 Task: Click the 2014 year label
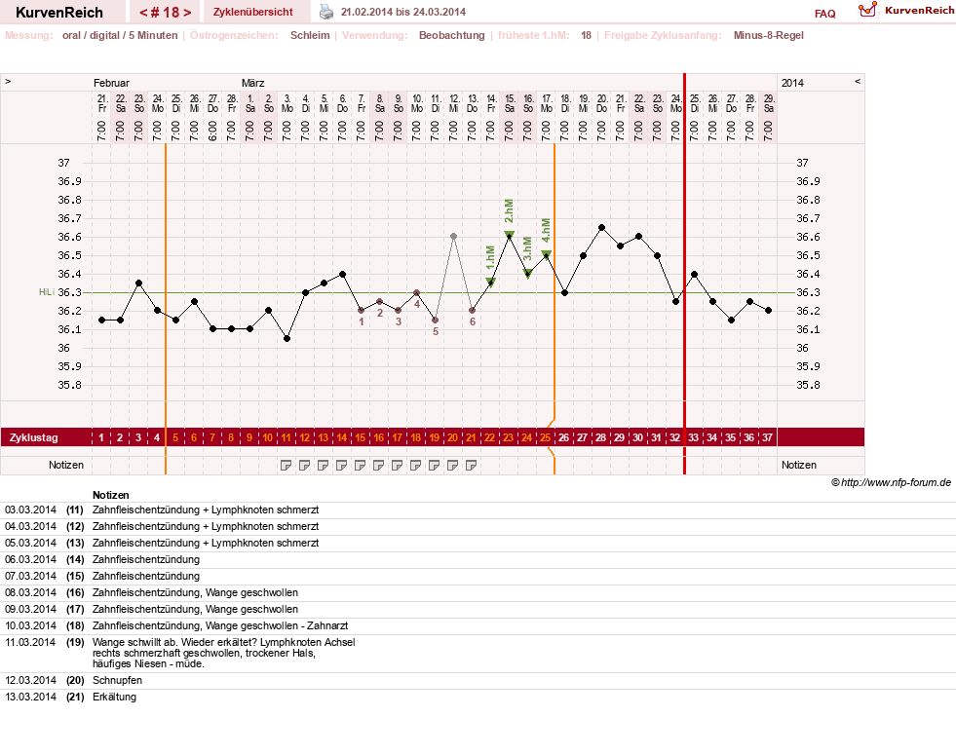tap(792, 83)
